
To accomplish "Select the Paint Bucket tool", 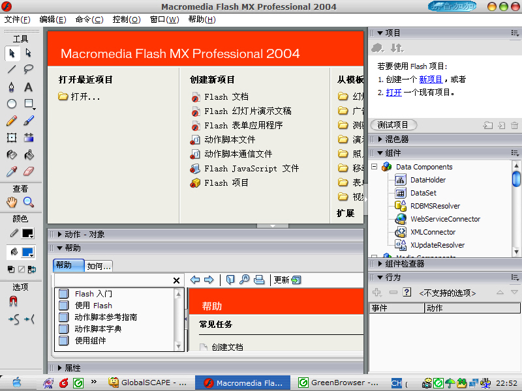I will [29, 154].
